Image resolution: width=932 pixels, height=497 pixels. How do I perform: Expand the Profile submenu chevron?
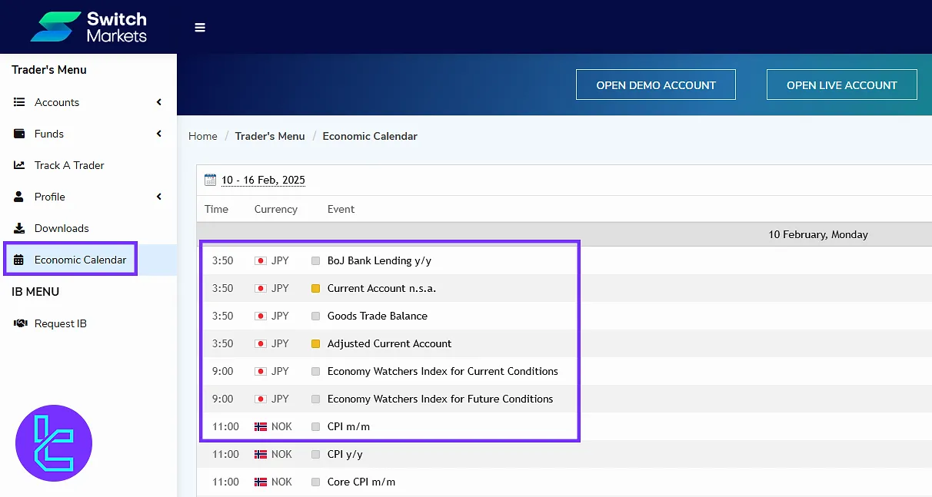click(159, 197)
